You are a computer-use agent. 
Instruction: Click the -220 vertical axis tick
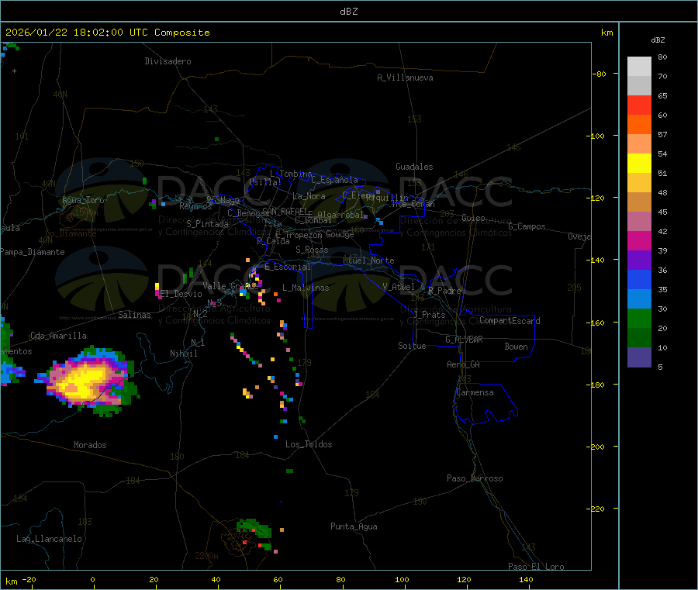coord(597,509)
